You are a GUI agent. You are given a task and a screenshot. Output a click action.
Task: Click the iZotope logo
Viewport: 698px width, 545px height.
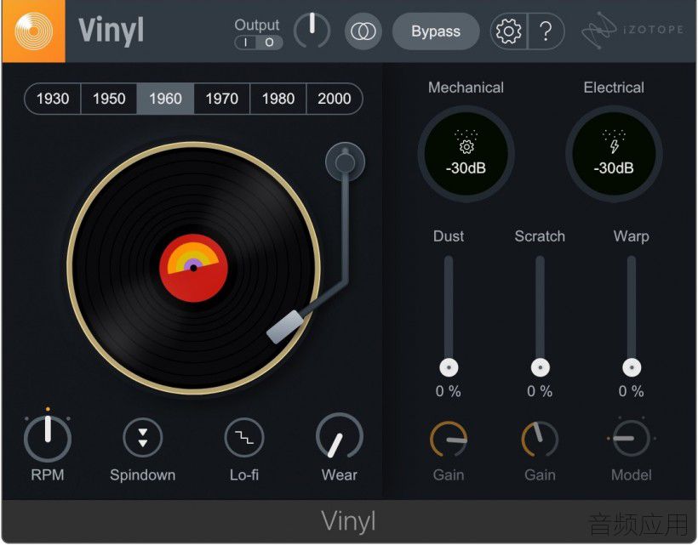632,30
